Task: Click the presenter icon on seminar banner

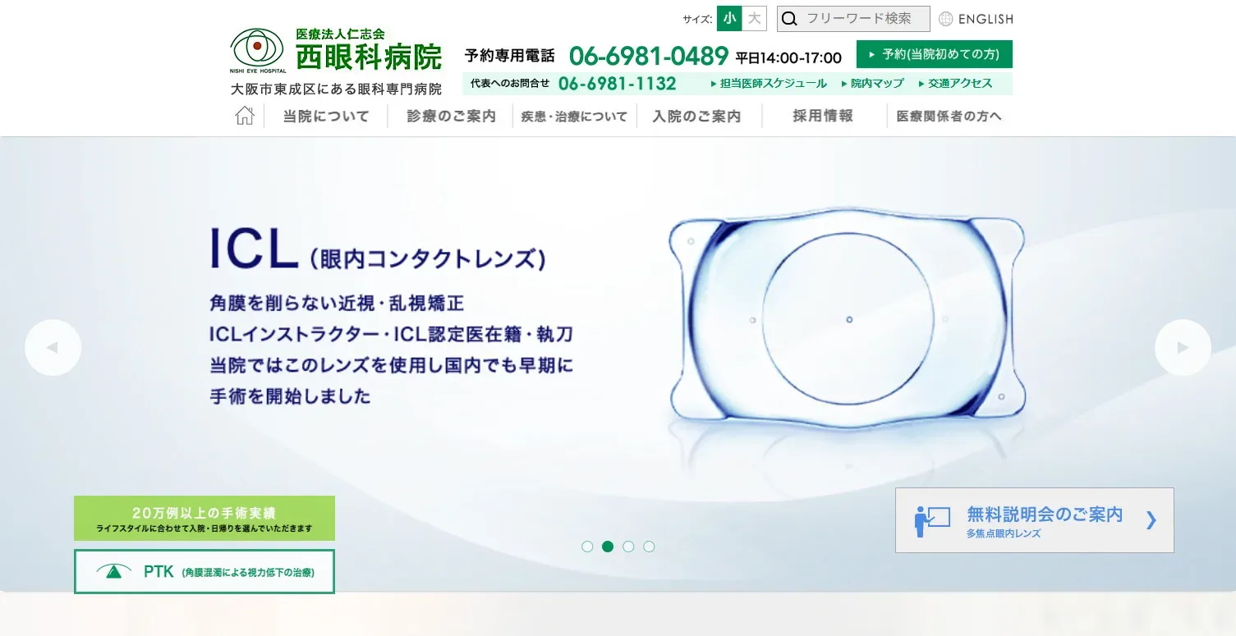Action: (932, 520)
